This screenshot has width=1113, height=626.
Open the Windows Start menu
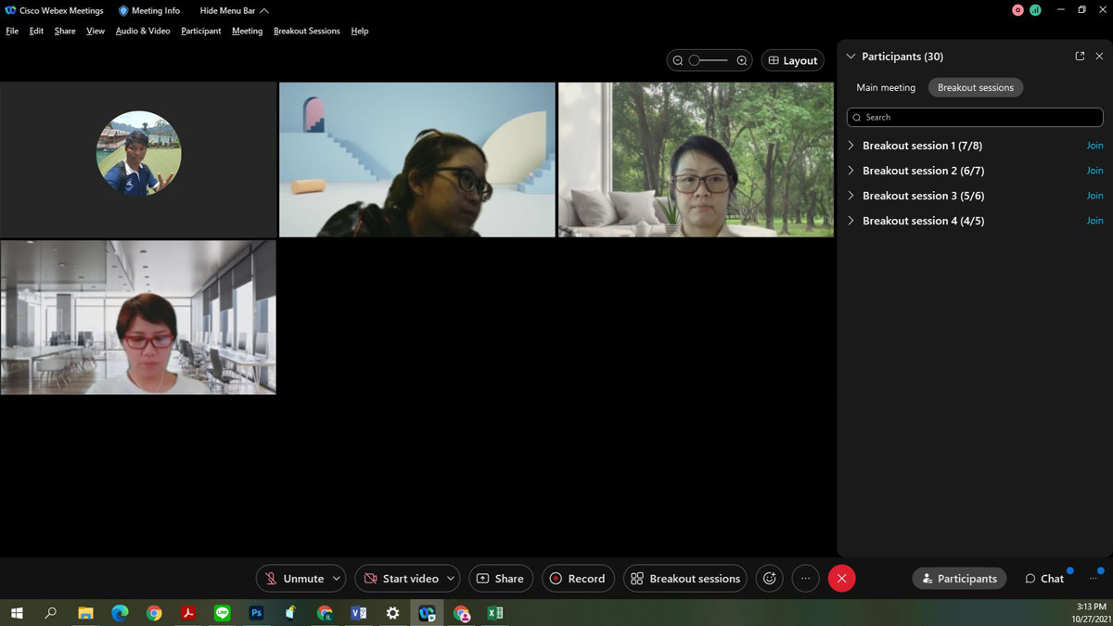tap(17, 613)
